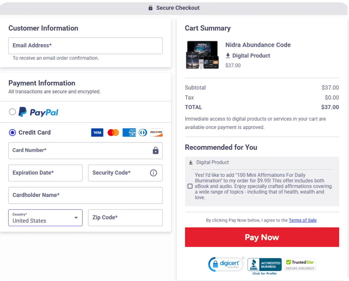Screen dimensions: 349x281
Task: Click the American Express icon
Action: [x=129, y=132]
